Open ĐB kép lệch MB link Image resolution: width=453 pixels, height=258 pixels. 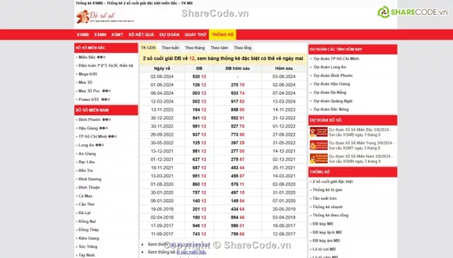click(x=327, y=233)
